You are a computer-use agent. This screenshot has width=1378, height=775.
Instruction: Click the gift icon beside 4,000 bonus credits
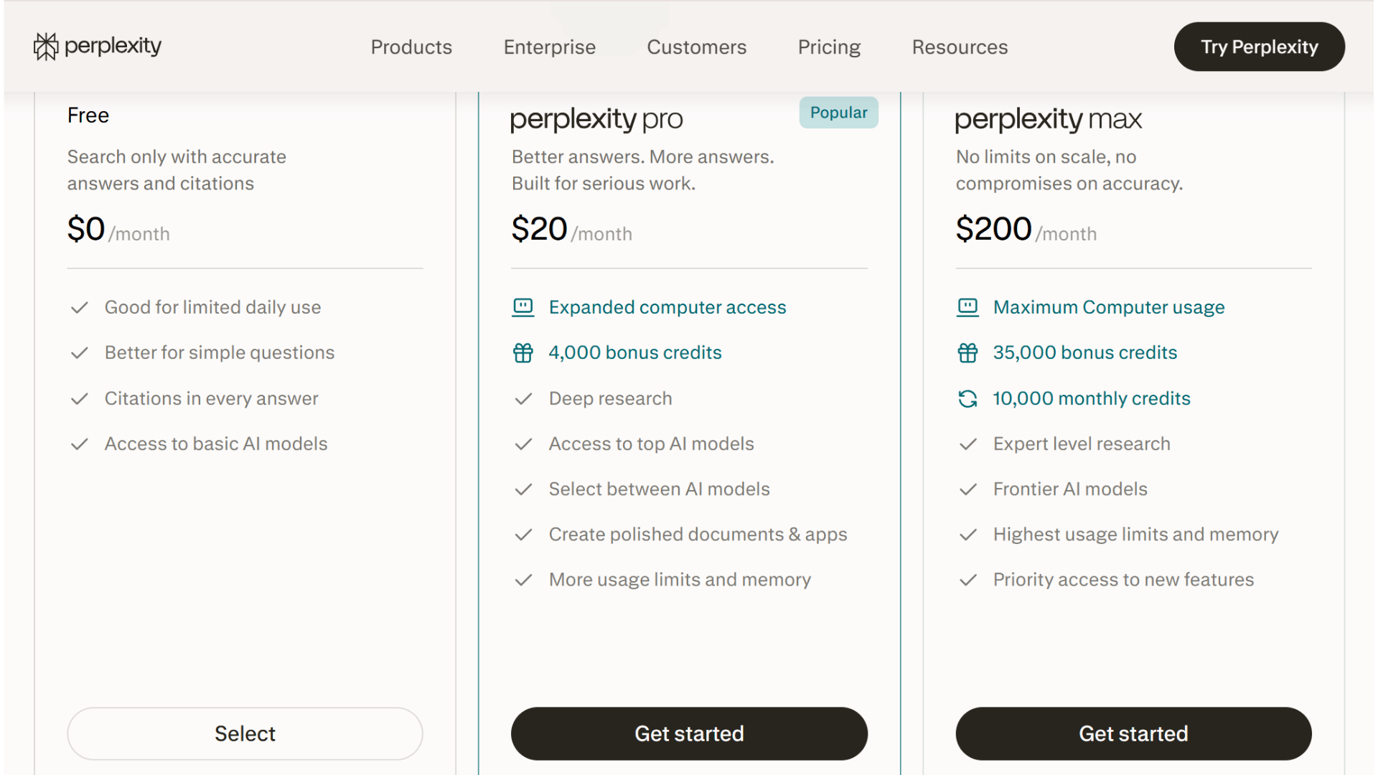[523, 353]
